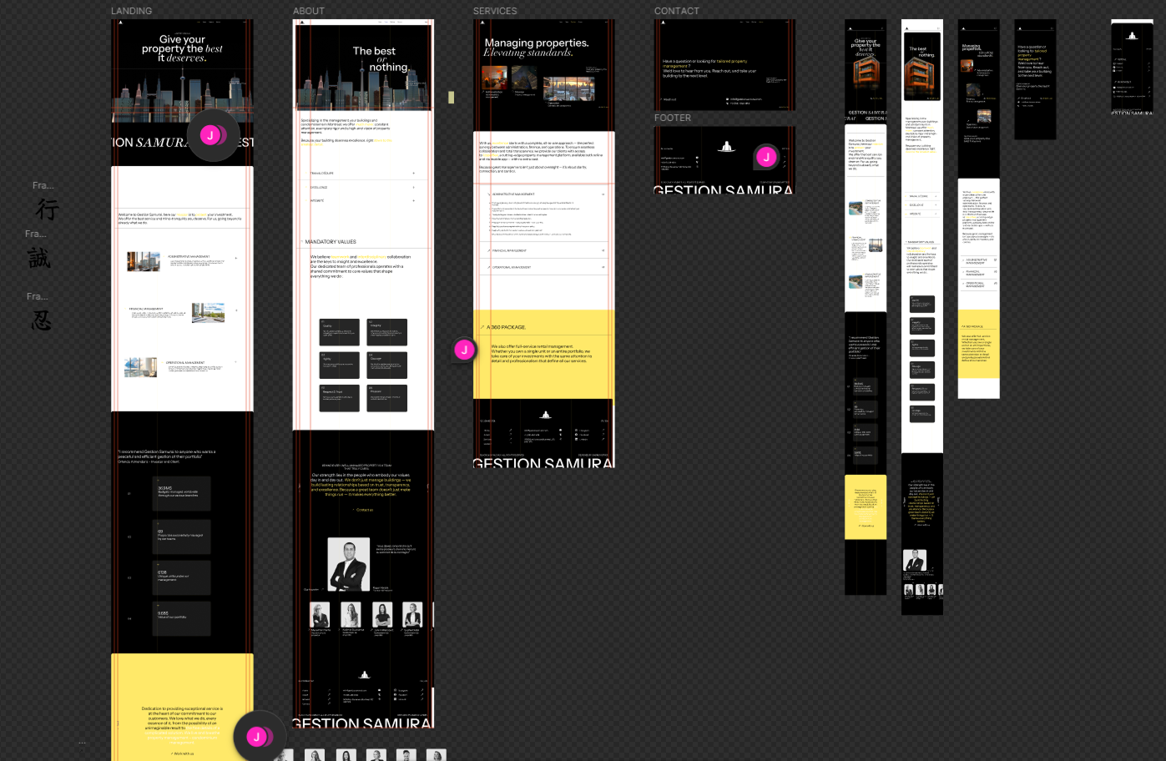Select the 行 kanji glyph on the canvas
Image resolution: width=1166 pixels, height=761 pixels.
click(x=47, y=209)
